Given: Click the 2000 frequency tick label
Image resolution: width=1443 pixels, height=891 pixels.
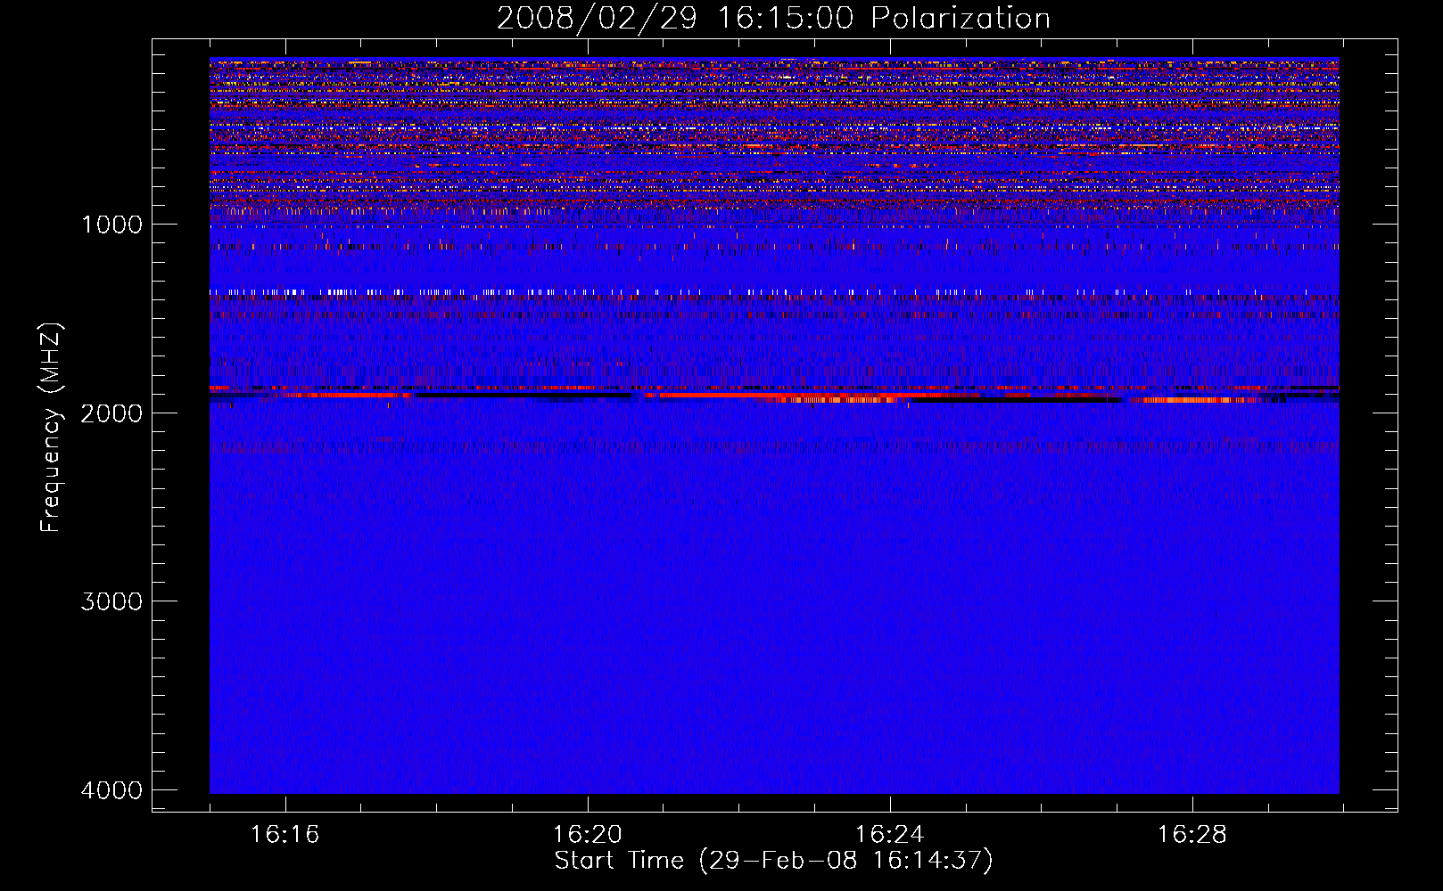Looking at the screenshot, I should [x=111, y=413].
